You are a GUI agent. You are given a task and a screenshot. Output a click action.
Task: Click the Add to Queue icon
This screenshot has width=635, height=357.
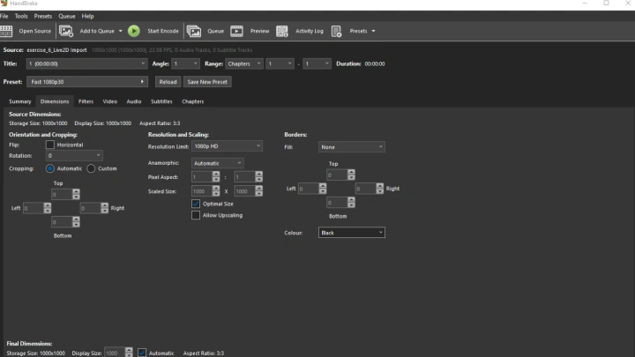click(x=66, y=31)
